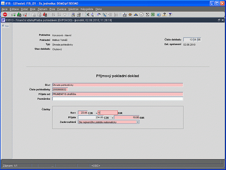Click the delete record icon with red X
Image resolution: width=226 pixels, height=170 pixels.
coord(25,14)
